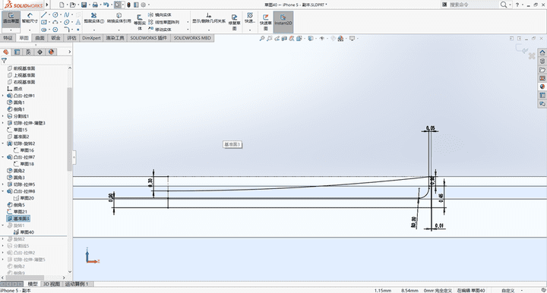Click the Rebuild traffic-light icon
547x293 pixels.
[x=128, y=5]
